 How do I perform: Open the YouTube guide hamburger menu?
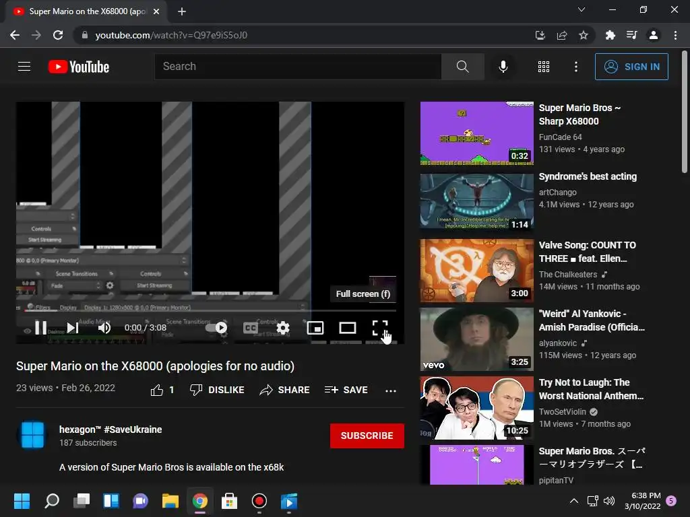coord(24,67)
